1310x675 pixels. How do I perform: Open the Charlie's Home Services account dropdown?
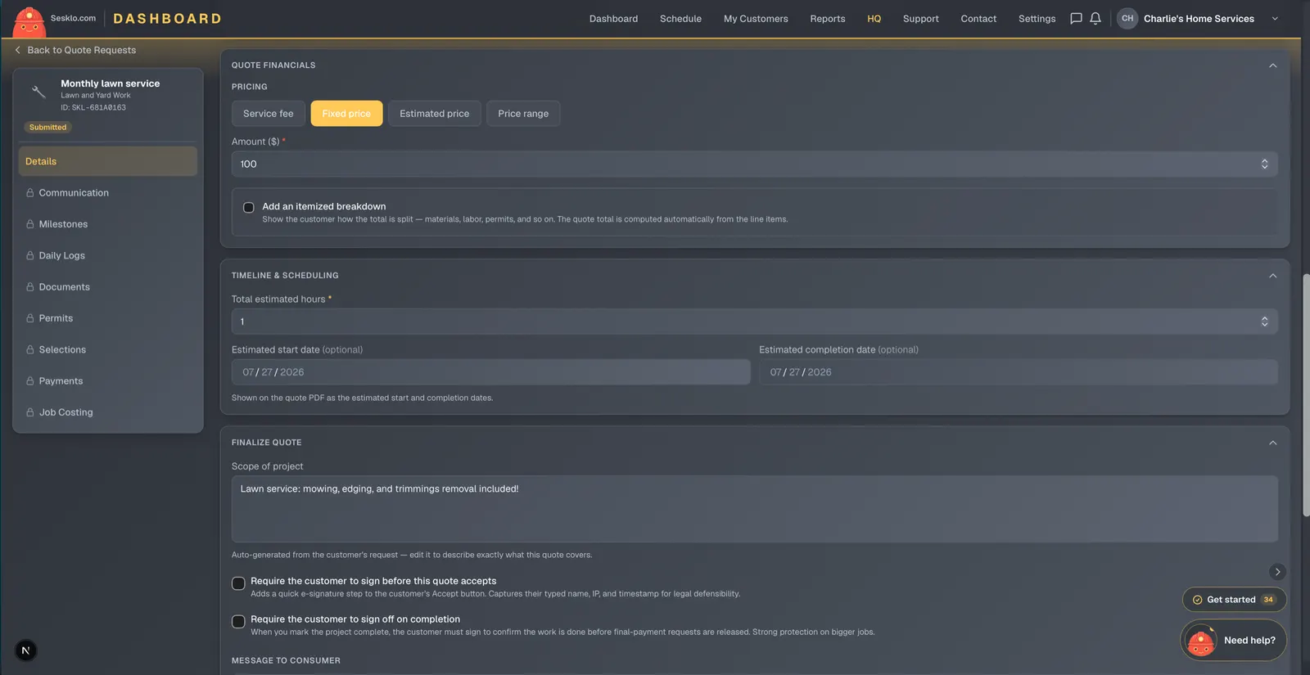click(1275, 18)
